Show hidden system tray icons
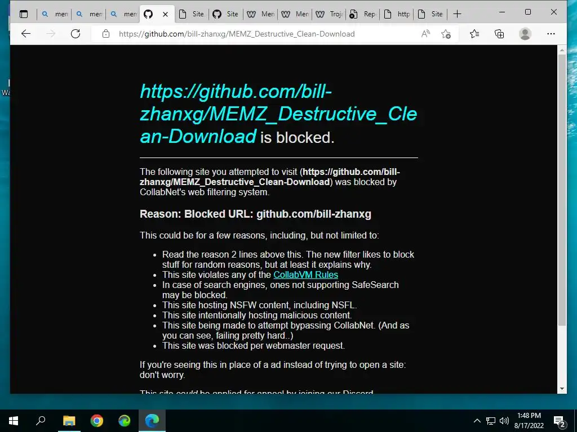 [x=477, y=421]
